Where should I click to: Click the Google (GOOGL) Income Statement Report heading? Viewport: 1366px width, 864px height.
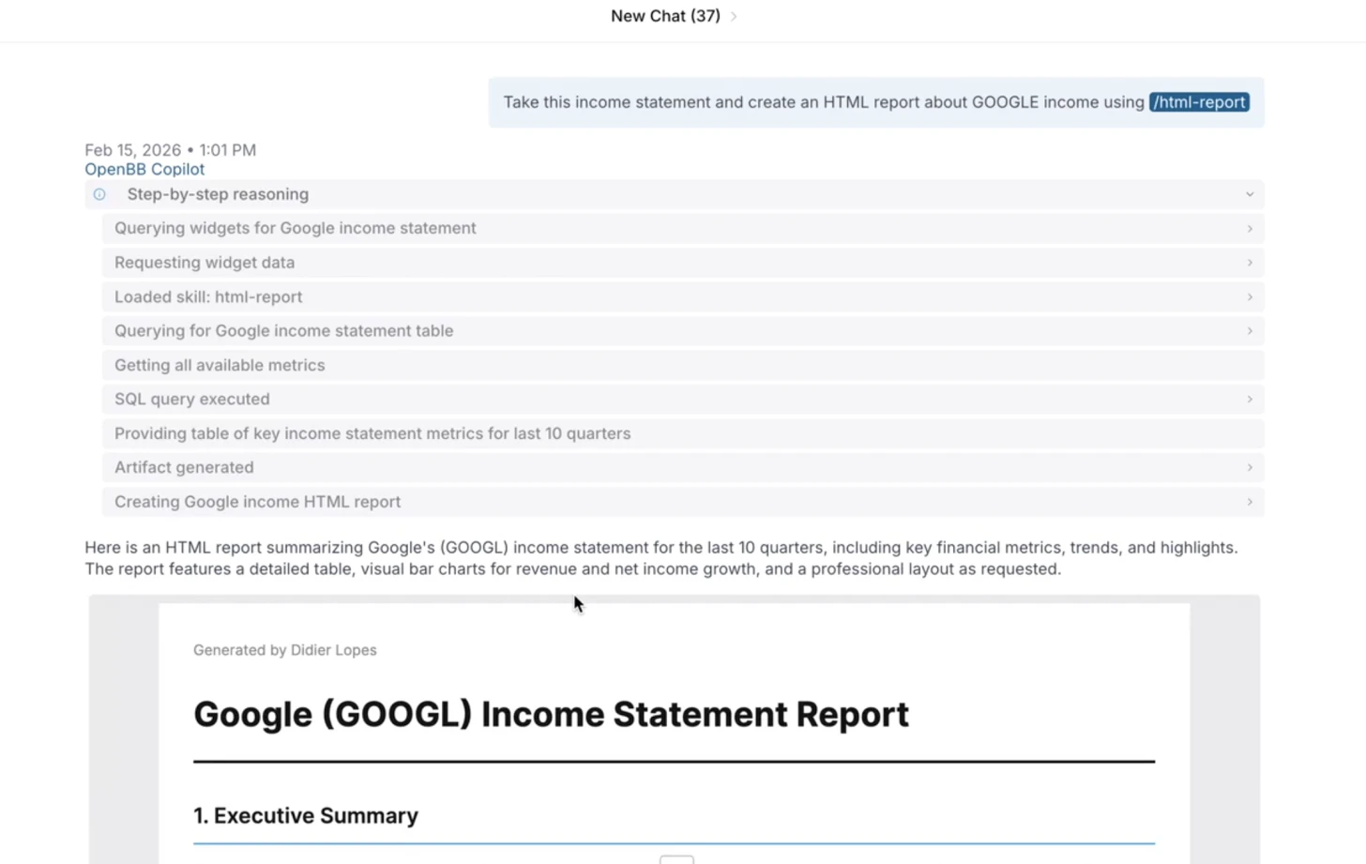click(x=551, y=715)
